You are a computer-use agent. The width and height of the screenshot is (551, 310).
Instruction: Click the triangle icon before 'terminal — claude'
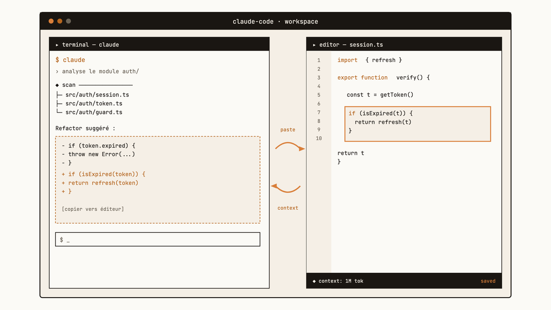57,45
